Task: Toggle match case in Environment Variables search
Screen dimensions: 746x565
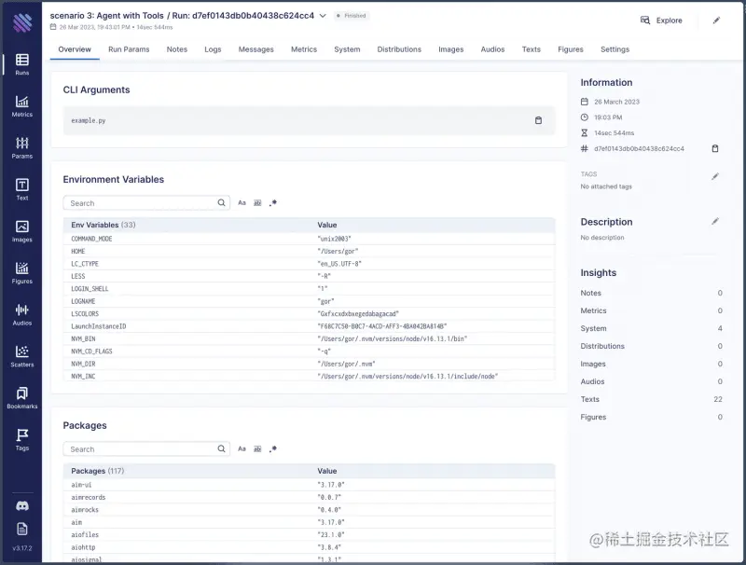Action: (x=242, y=202)
